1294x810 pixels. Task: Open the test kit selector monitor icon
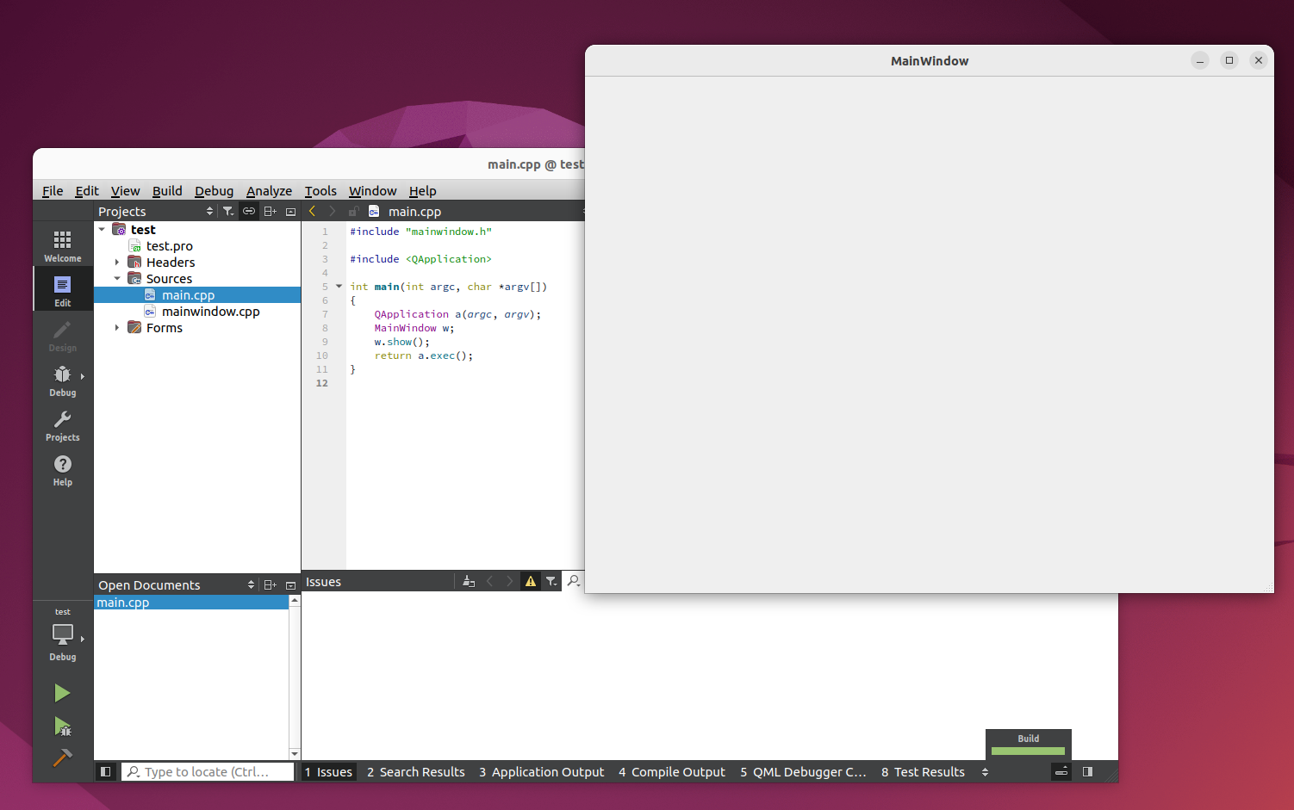pyautogui.click(x=62, y=635)
